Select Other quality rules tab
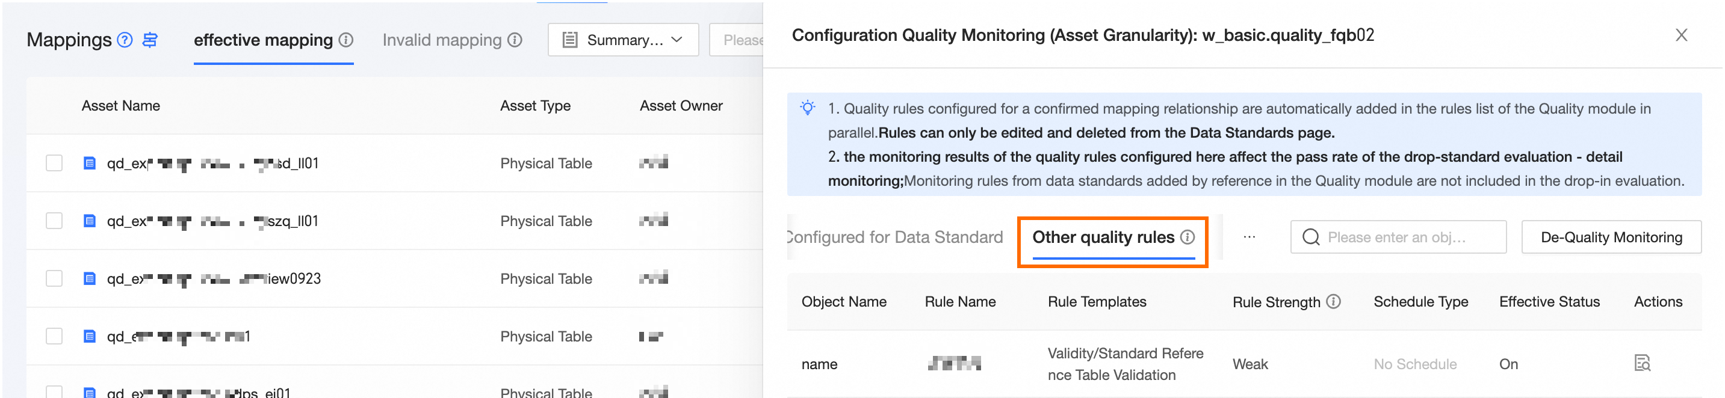Screen dimensions: 1725x398 click(x=1103, y=237)
